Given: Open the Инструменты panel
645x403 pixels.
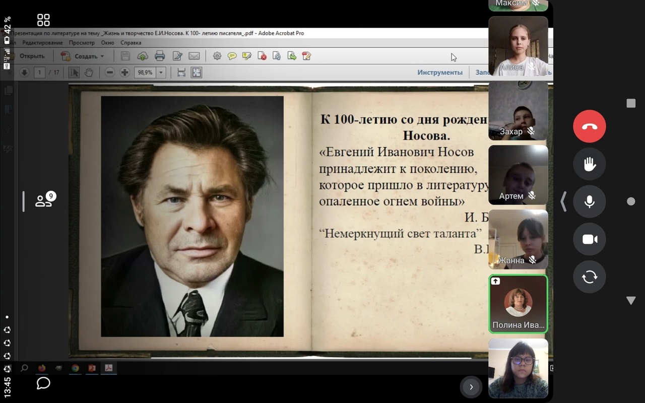Looking at the screenshot, I should coord(440,73).
